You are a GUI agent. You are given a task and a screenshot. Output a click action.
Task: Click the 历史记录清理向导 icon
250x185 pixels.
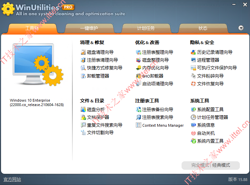tap(193, 52)
